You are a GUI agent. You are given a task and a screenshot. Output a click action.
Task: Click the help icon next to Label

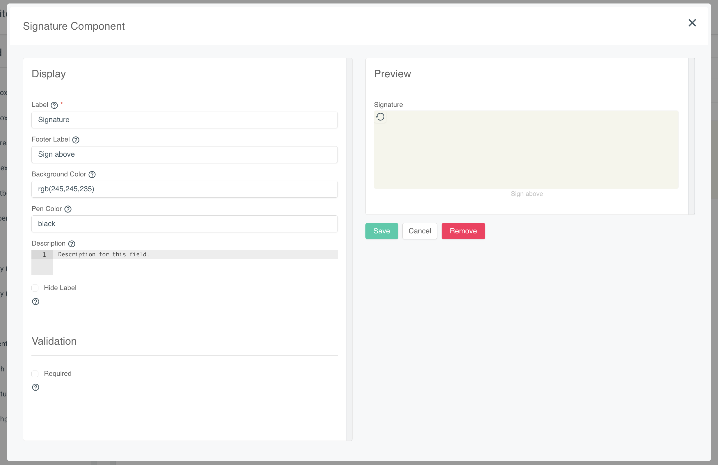tap(54, 105)
